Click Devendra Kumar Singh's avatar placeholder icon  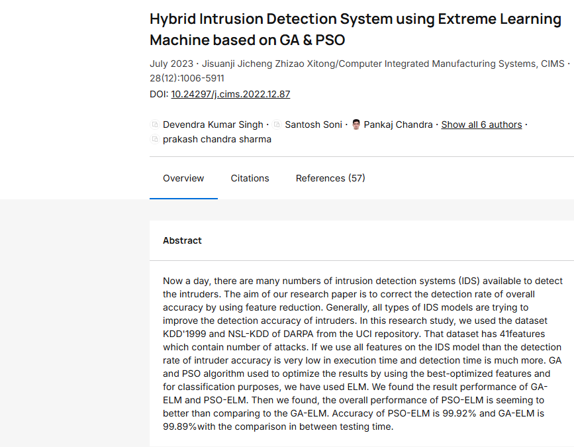point(155,124)
